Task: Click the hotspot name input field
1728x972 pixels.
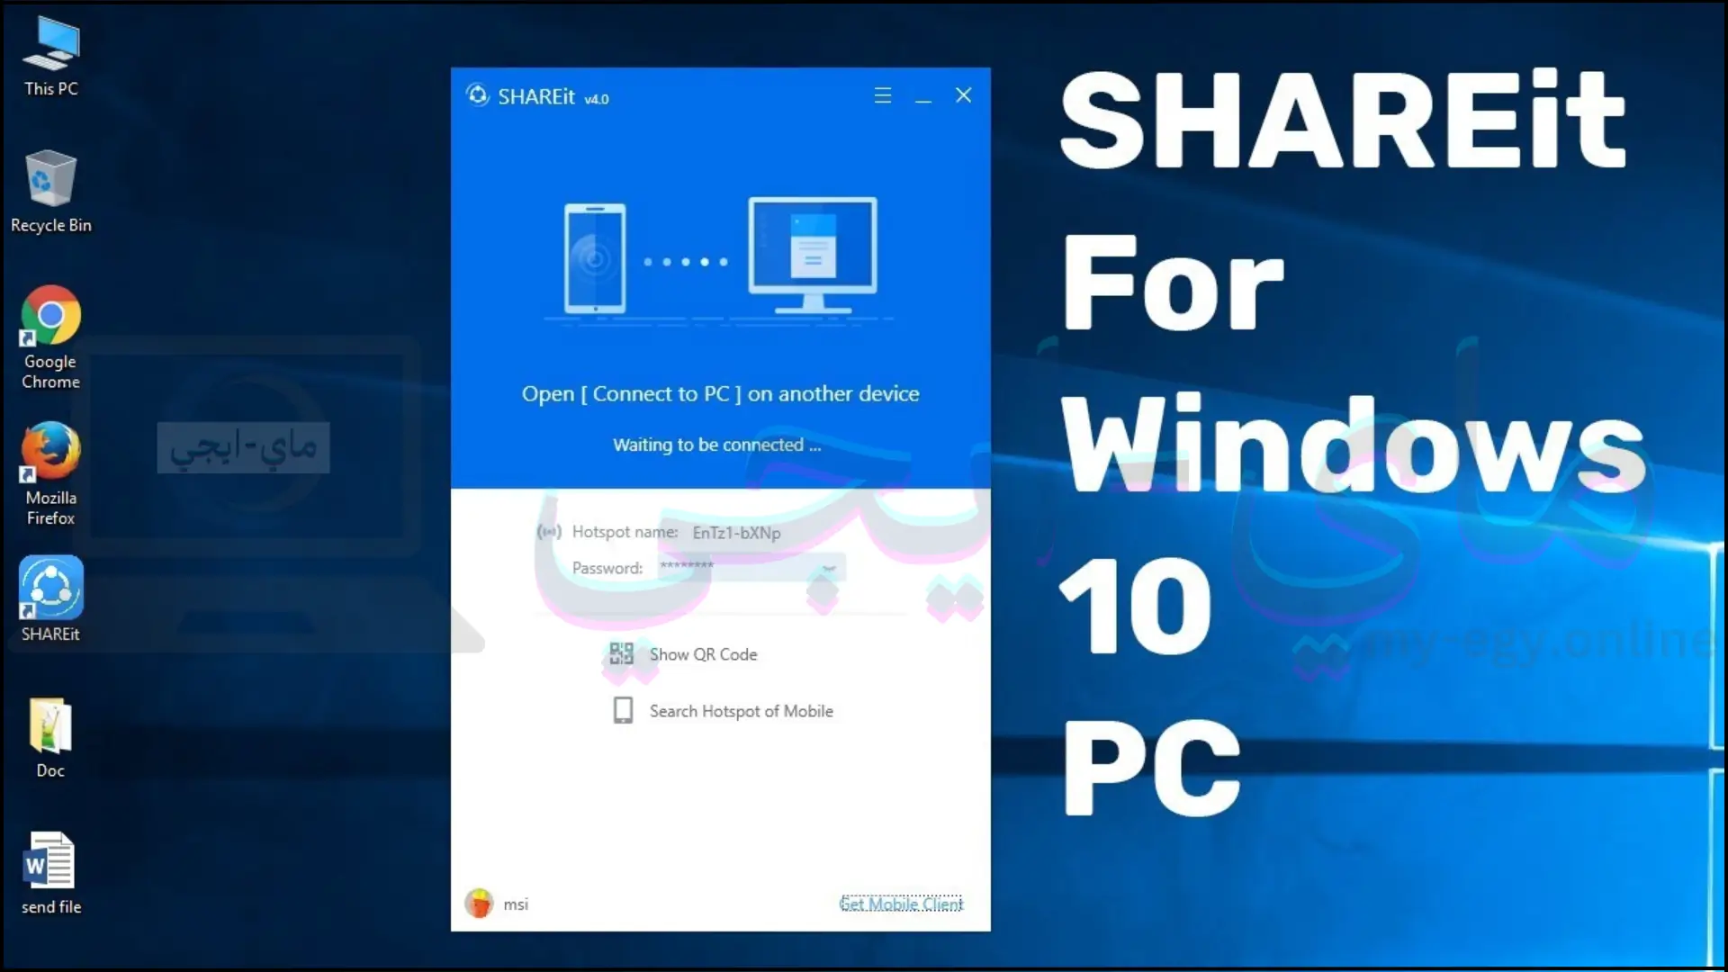Action: point(736,533)
